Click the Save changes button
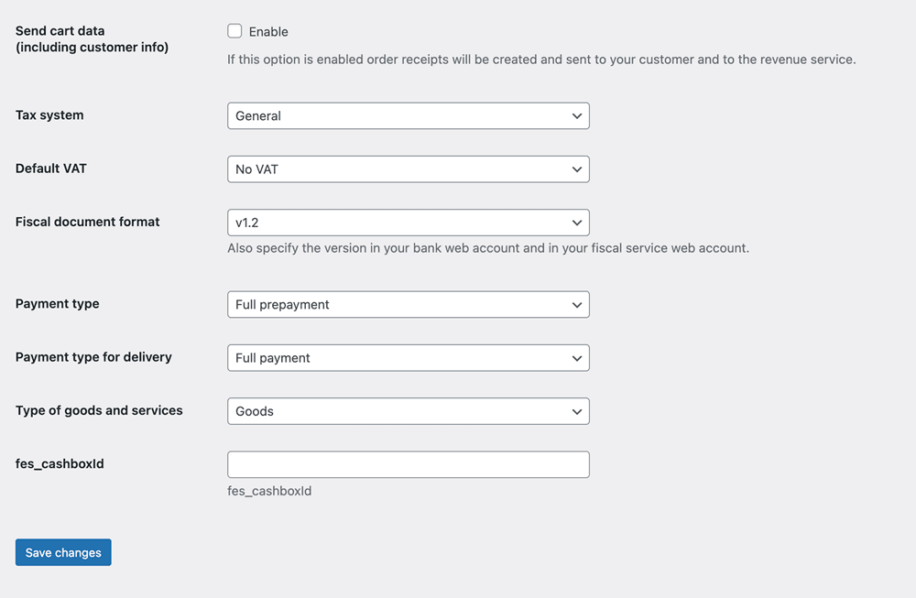916x598 pixels. [x=63, y=551]
